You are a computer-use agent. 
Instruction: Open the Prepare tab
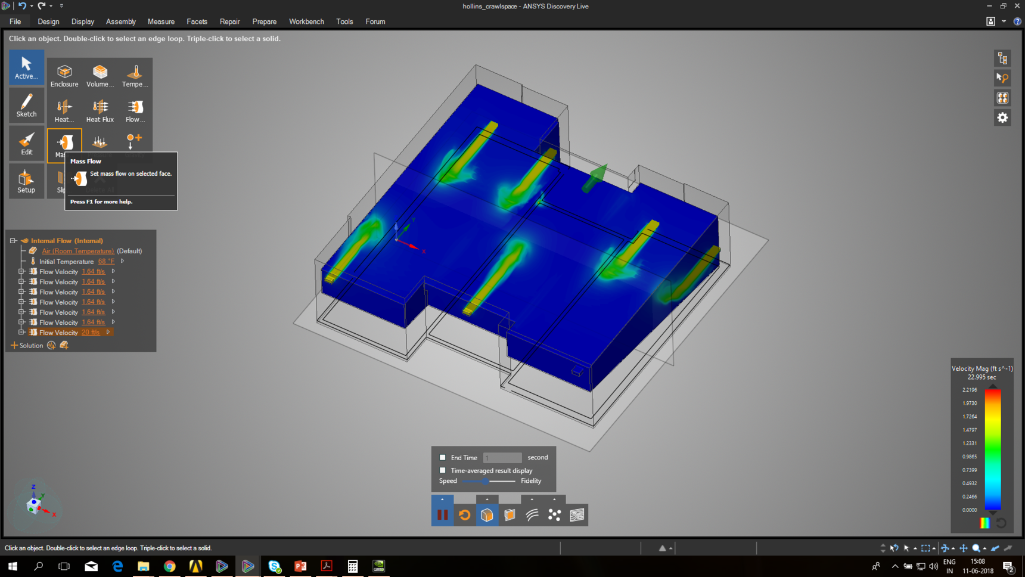click(264, 21)
